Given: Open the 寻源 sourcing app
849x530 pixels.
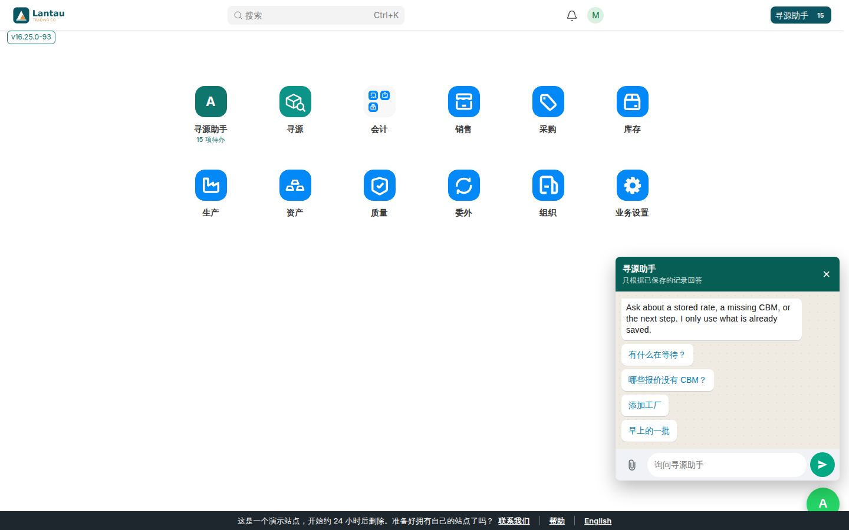Looking at the screenshot, I should click(x=295, y=102).
